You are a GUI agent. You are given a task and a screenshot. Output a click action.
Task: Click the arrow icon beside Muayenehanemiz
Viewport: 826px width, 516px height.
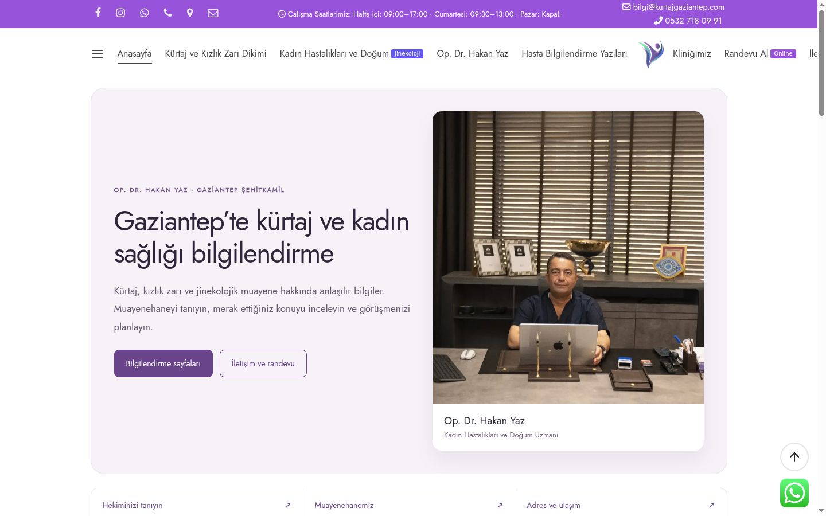pos(500,505)
